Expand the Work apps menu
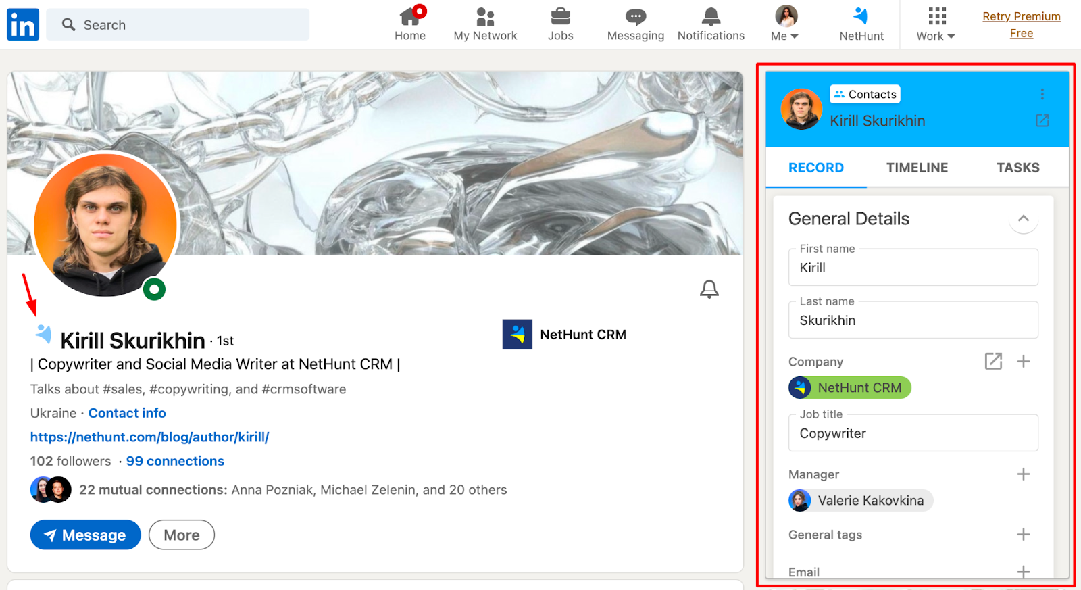Screen dimensions: 1081x590 point(936,24)
